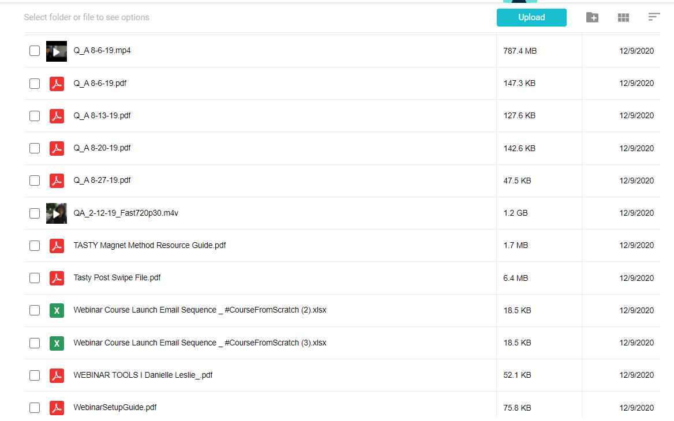Click the PDF icon for Q_A 8-27-19.pdf
The image size is (674, 421).
point(57,181)
